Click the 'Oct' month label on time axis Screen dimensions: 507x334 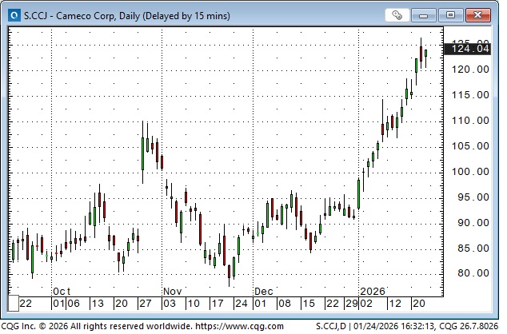[62, 292]
